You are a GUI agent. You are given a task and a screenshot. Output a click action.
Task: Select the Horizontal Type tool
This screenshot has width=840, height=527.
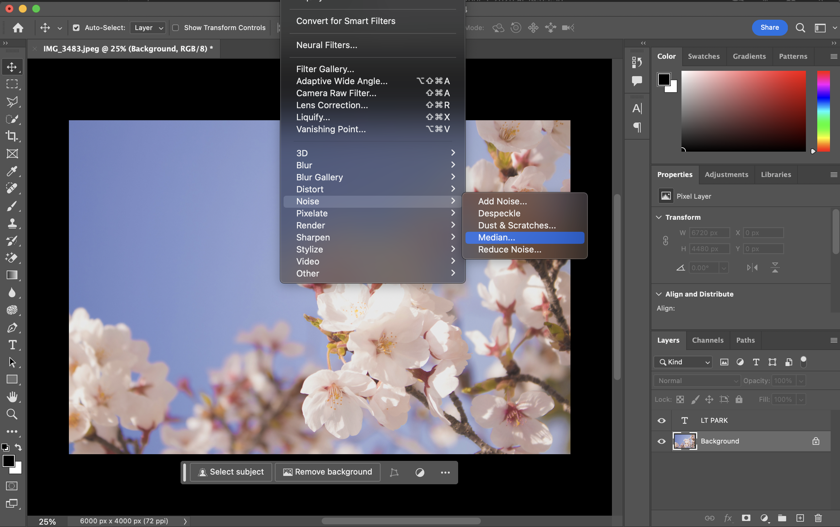tap(12, 345)
